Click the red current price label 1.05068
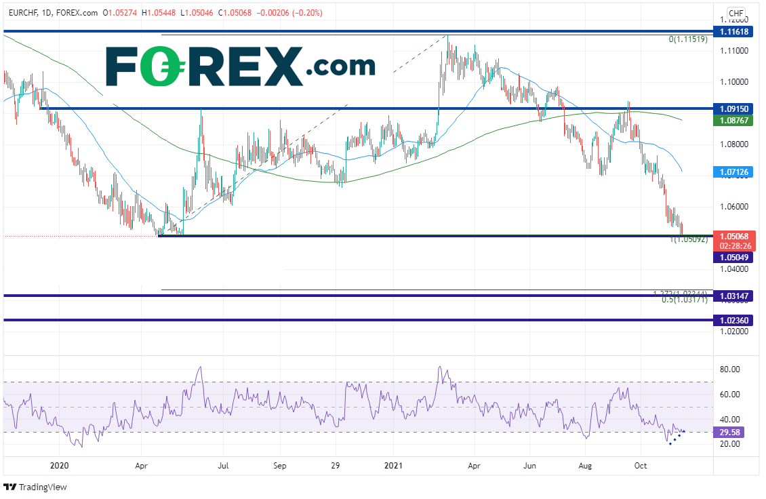 click(734, 237)
